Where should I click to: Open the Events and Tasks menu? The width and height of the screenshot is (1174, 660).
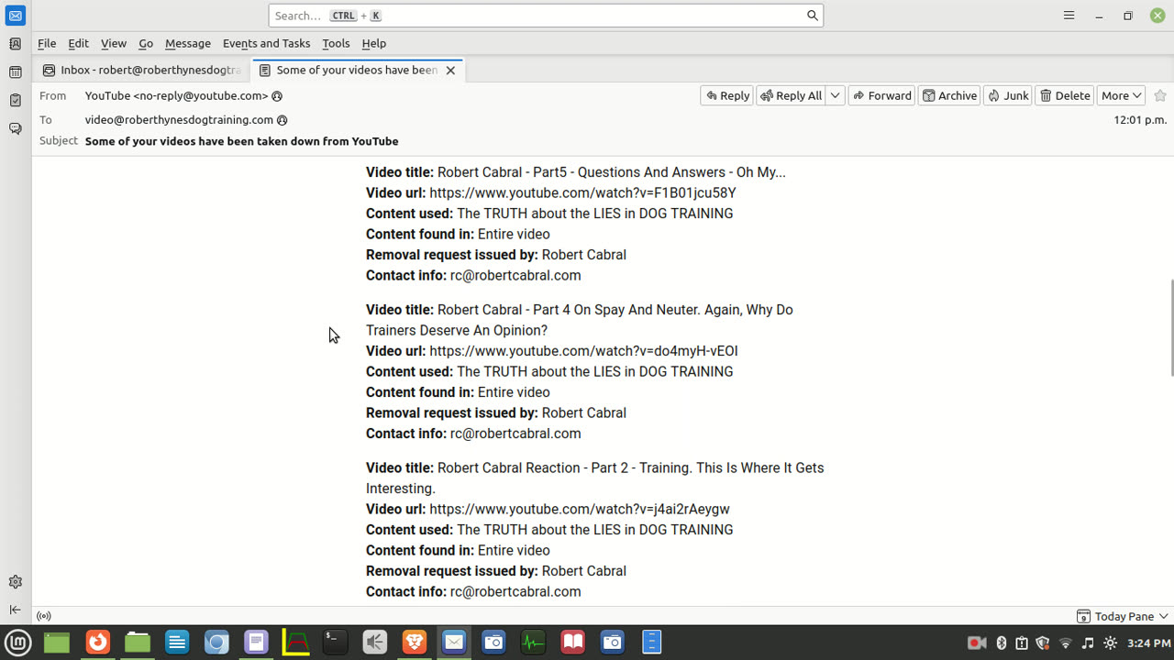pos(266,43)
